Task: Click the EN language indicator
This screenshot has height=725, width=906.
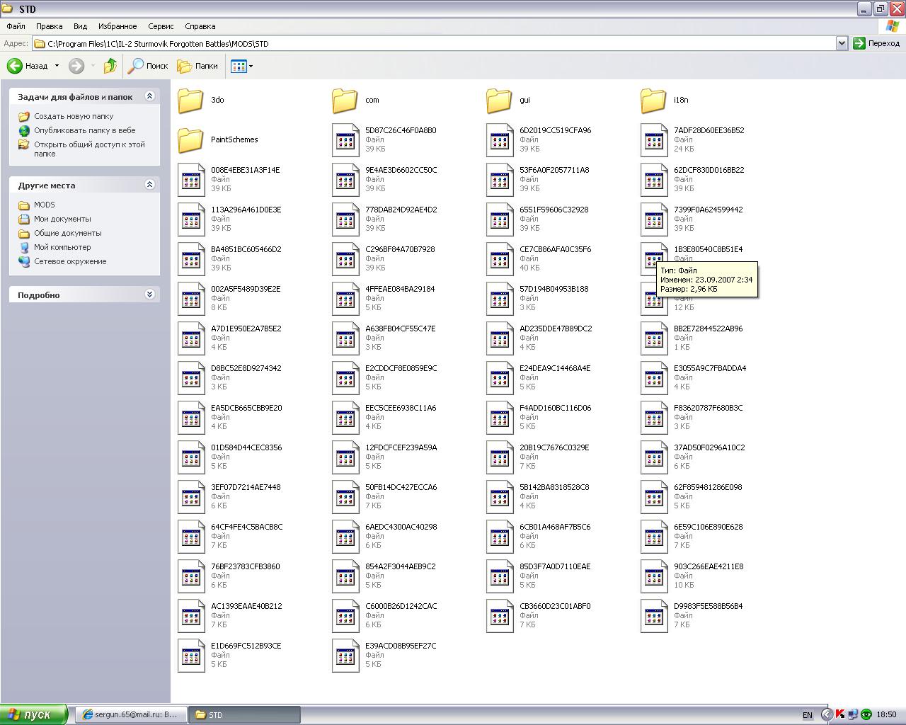Action: coord(808,715)
